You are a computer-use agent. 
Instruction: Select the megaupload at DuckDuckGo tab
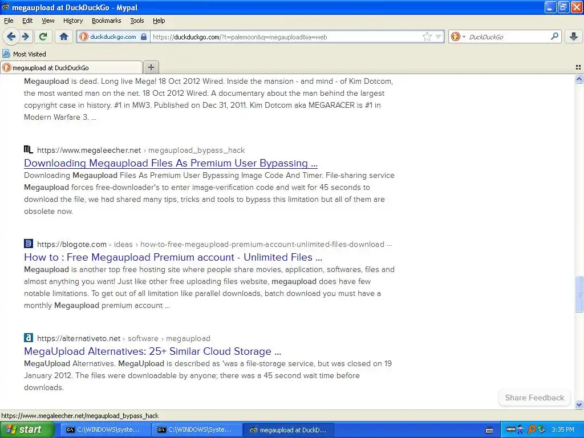(x=71, y=67)
